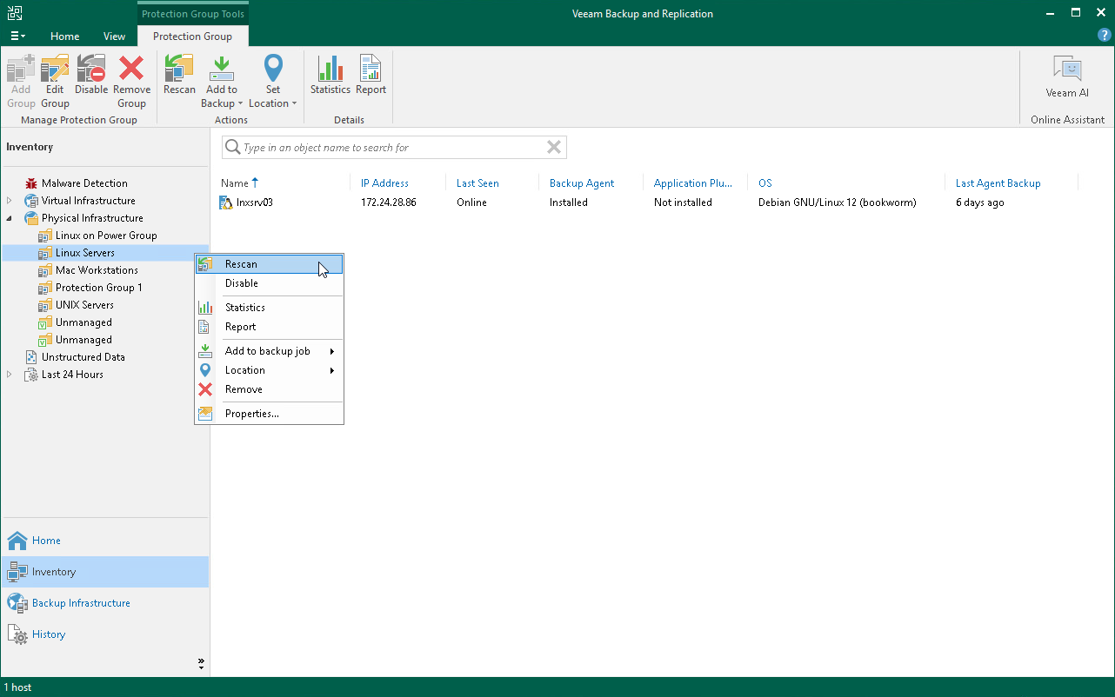Screen dimensions: 1115x697
Task: Open the Add to Backup dropdown
Action: 222,96
